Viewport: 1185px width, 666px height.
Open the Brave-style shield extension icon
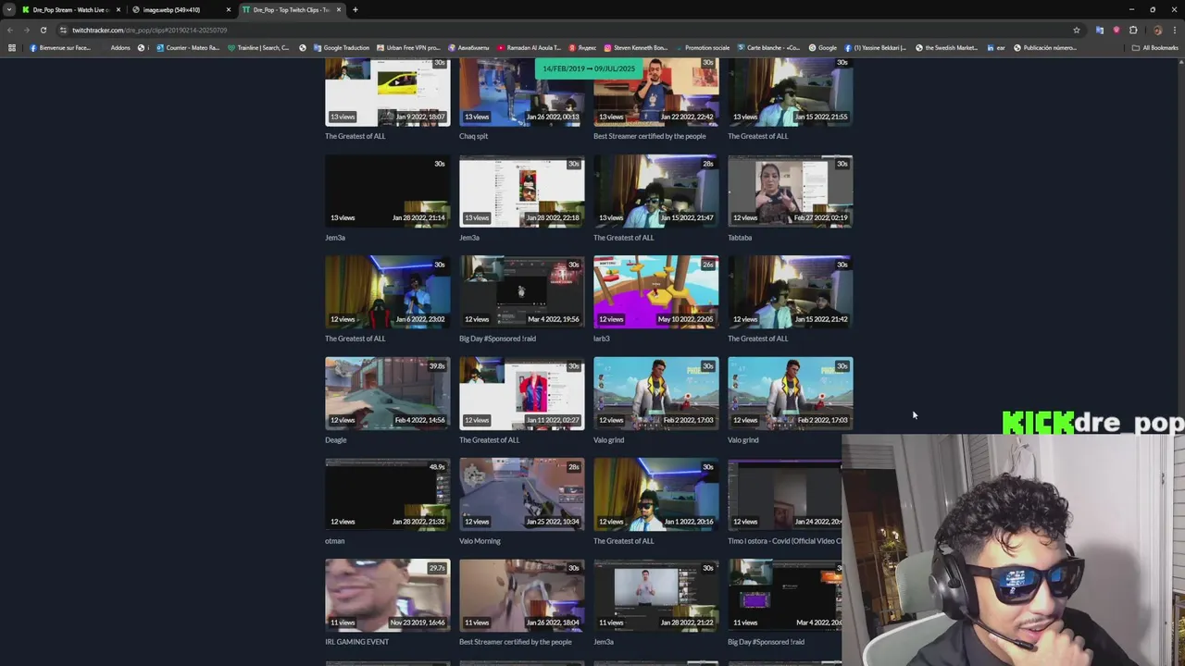click(x=1116, y=30)
